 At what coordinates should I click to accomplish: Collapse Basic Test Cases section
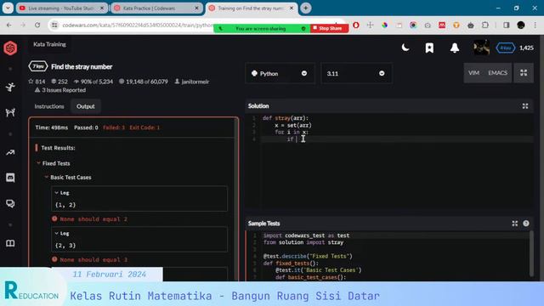pyautogui.click(x=68, y=178)
